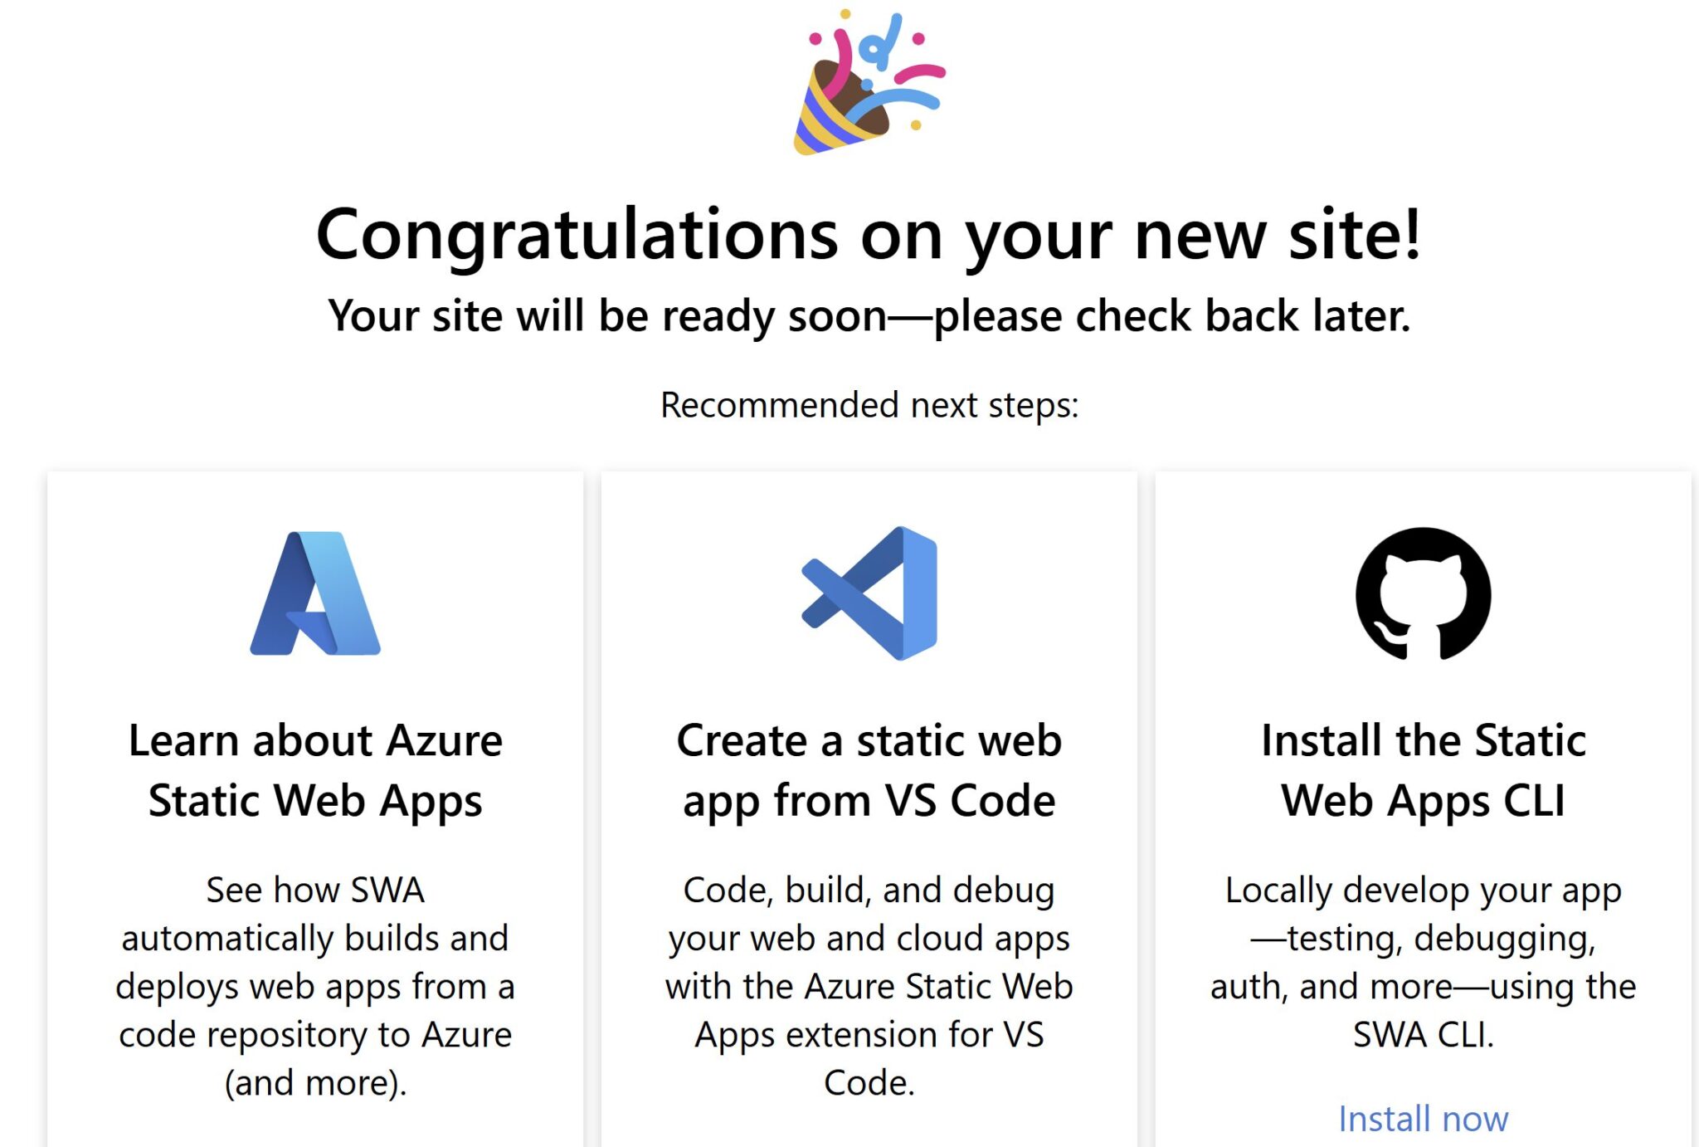Select the "Install the Static Web Apps CLI" title
The width and height of the screenshot is (1699, 1147).
[x=1423, y=770]
